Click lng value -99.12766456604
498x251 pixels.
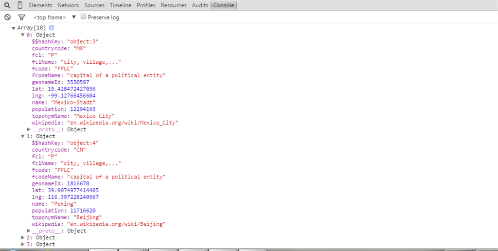click(x=71, y=96)
